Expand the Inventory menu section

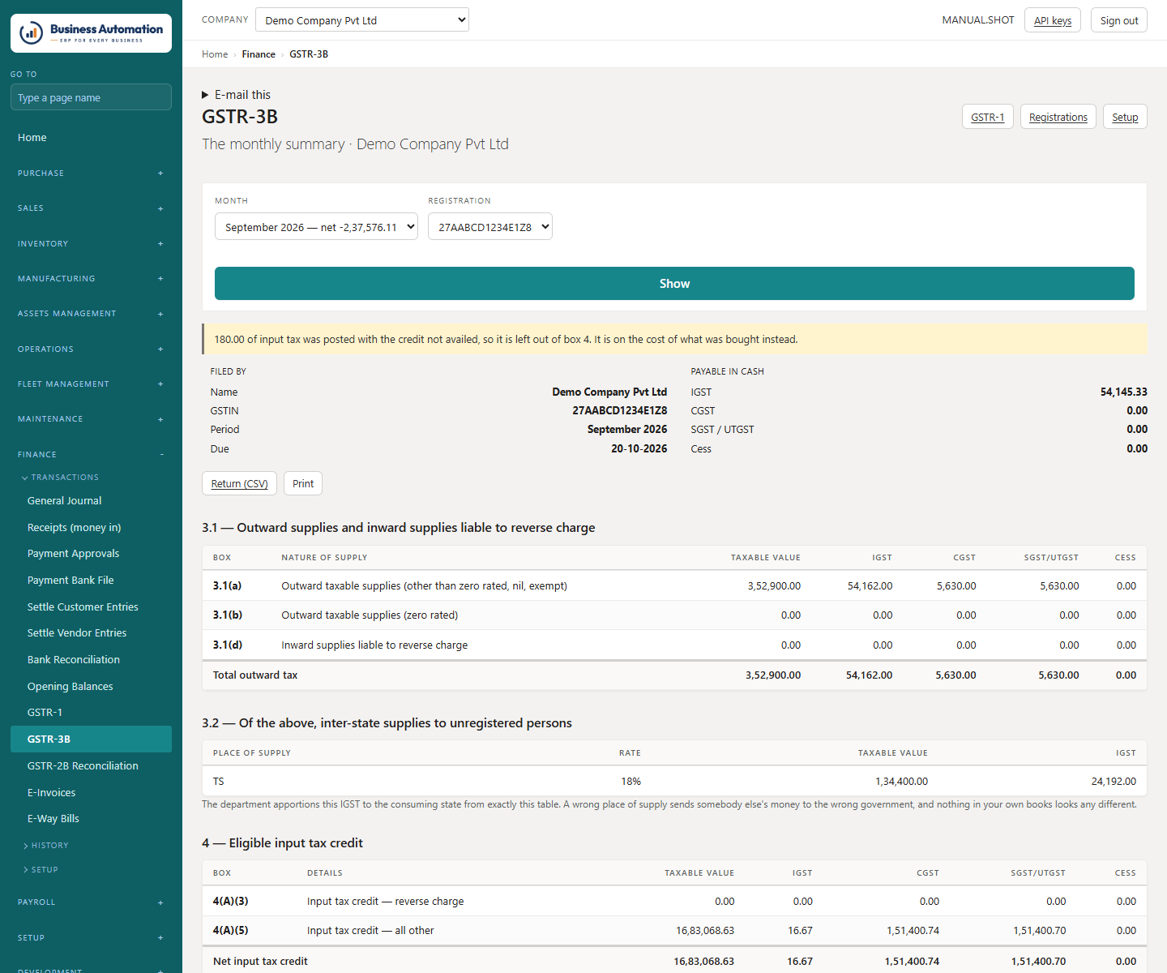pyautogui.click(x=91, y=244)
